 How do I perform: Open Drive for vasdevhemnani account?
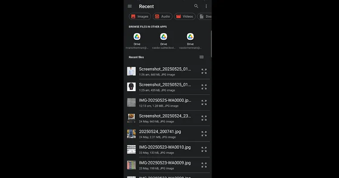[x=190, y=41]
